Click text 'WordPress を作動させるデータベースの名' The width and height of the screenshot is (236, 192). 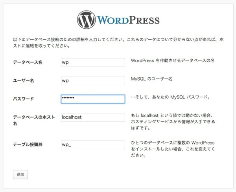point(173,60)
